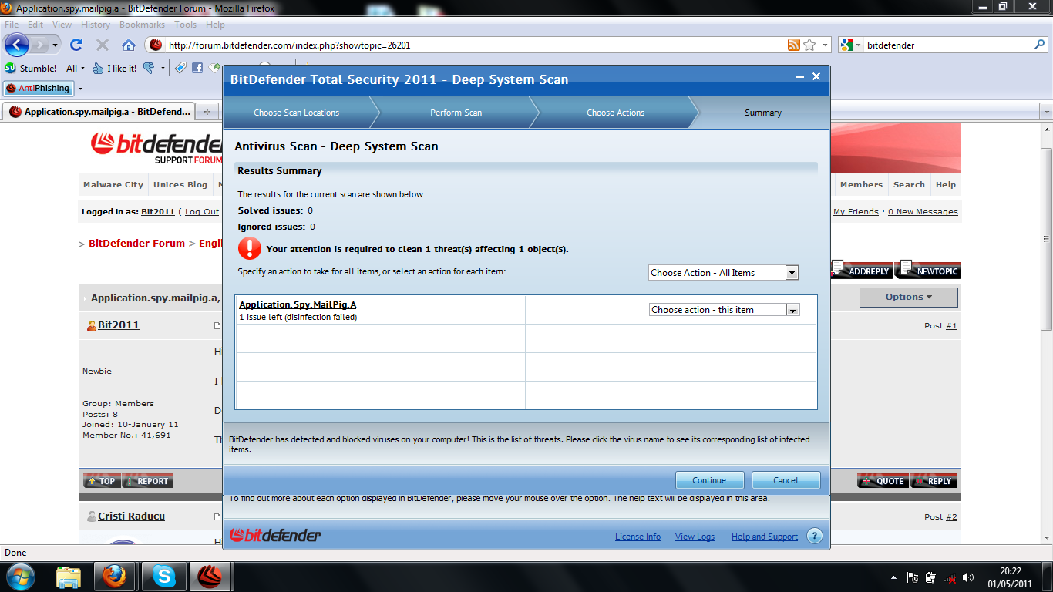Click in the Firefox URL address bar
This screenshot has width=1053, height=592.
tap(474, 45)
